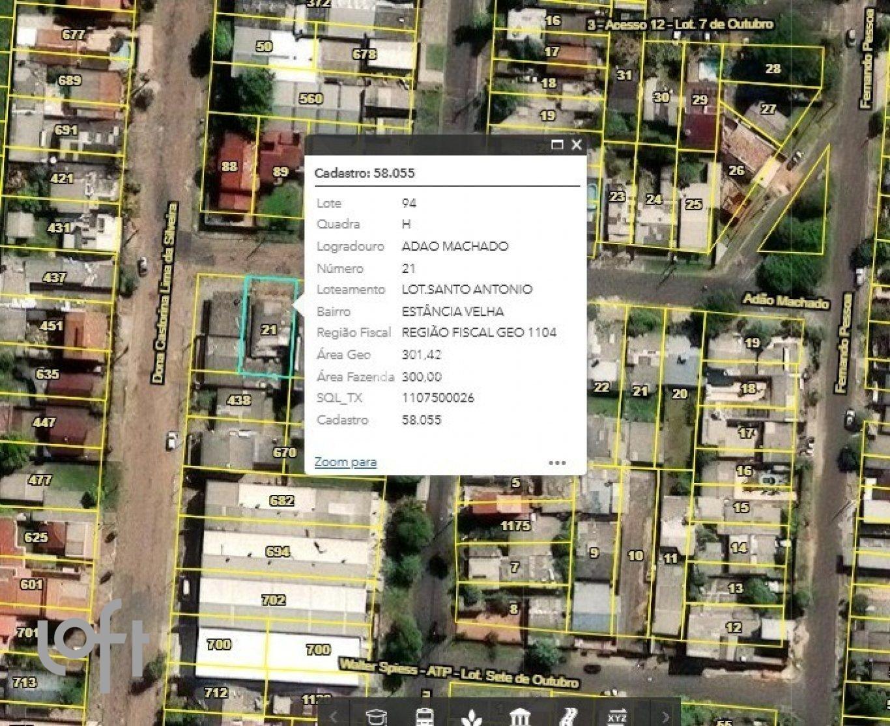This screenshot has width=890, height=726.
Task: Select lot 12 on the map
Action: (733, 627)
